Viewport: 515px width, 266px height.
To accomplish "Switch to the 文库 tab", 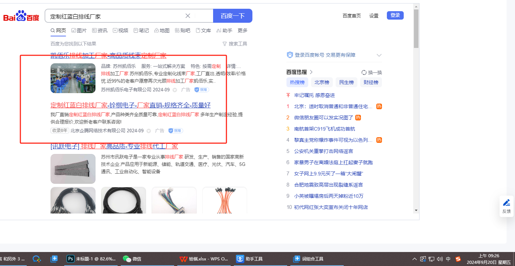I will [203, 30].
